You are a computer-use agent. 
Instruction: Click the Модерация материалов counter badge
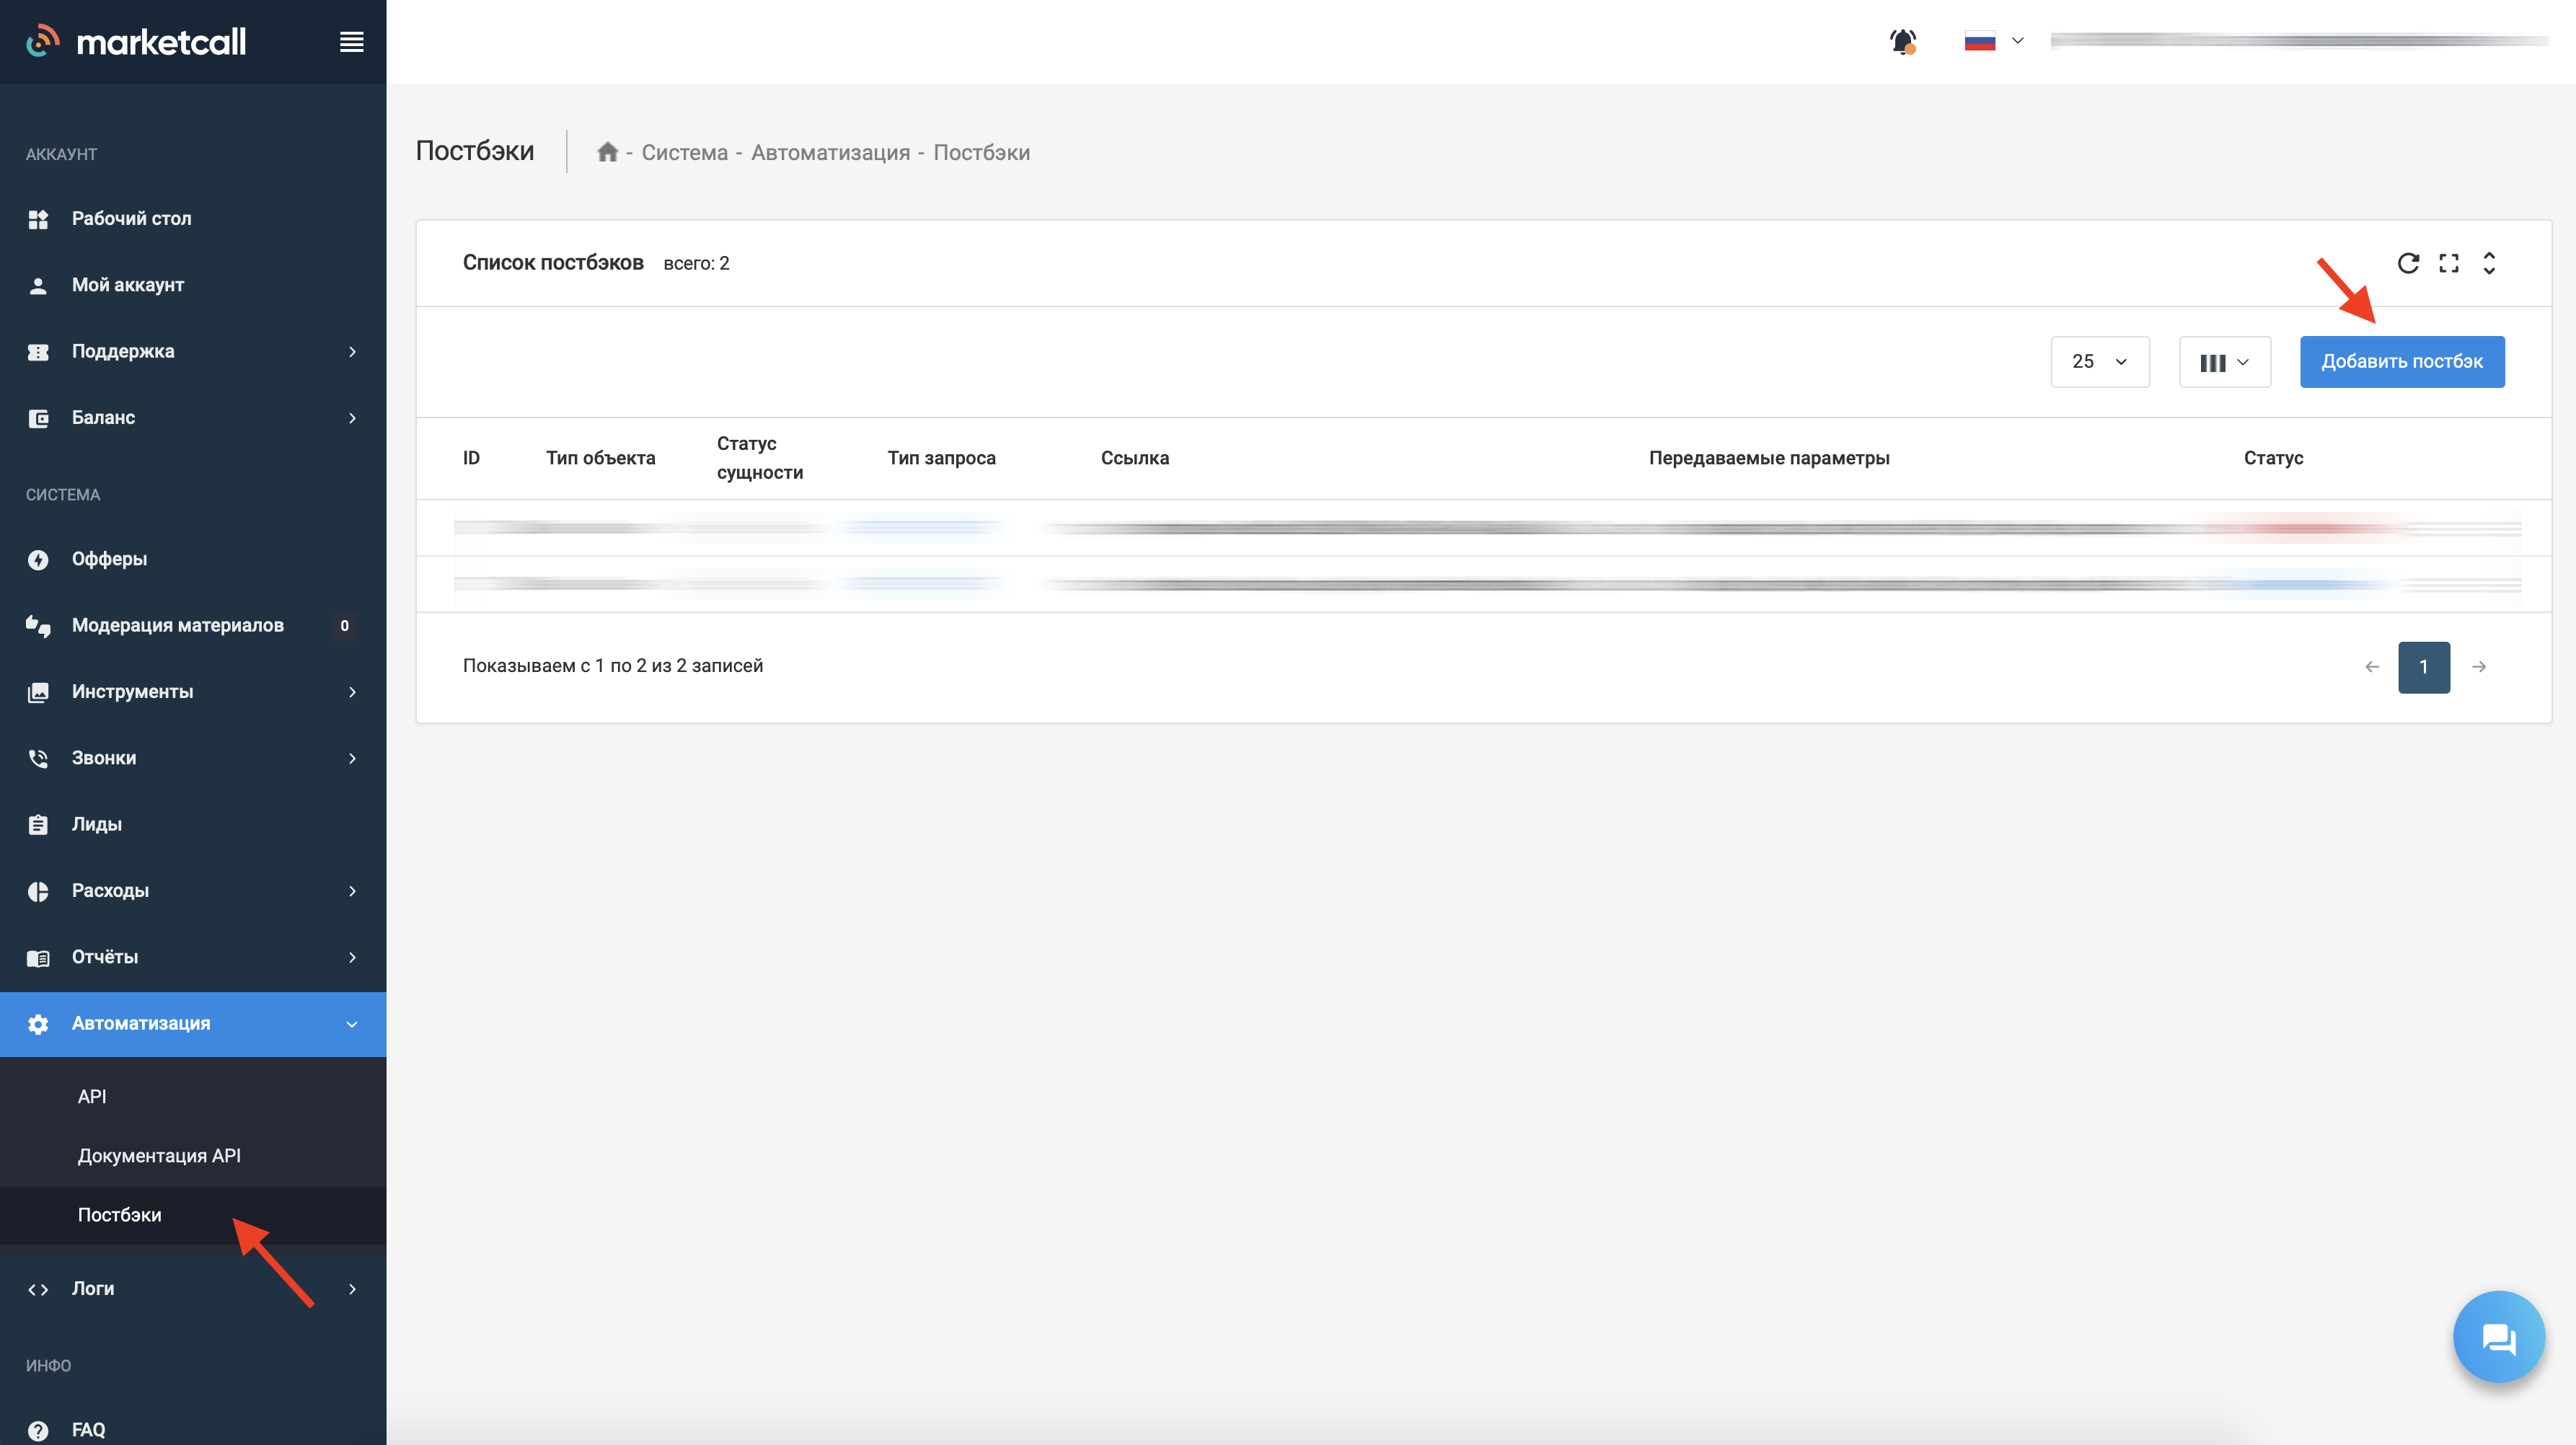[344, 626]
